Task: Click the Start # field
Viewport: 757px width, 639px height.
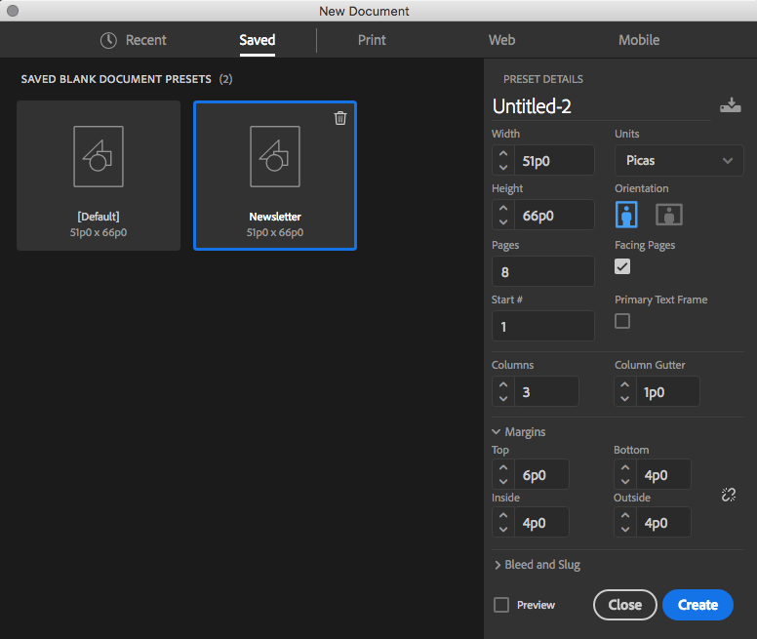Action: tap(543, 326)
